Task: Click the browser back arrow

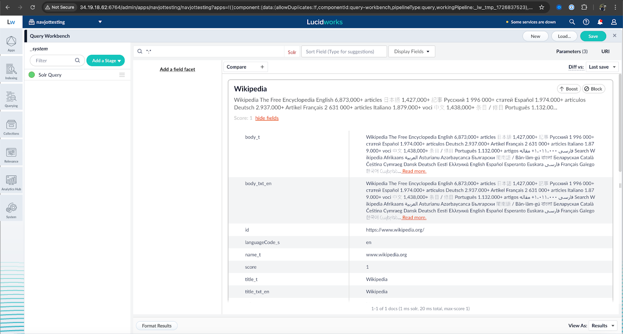Action: 8,7
